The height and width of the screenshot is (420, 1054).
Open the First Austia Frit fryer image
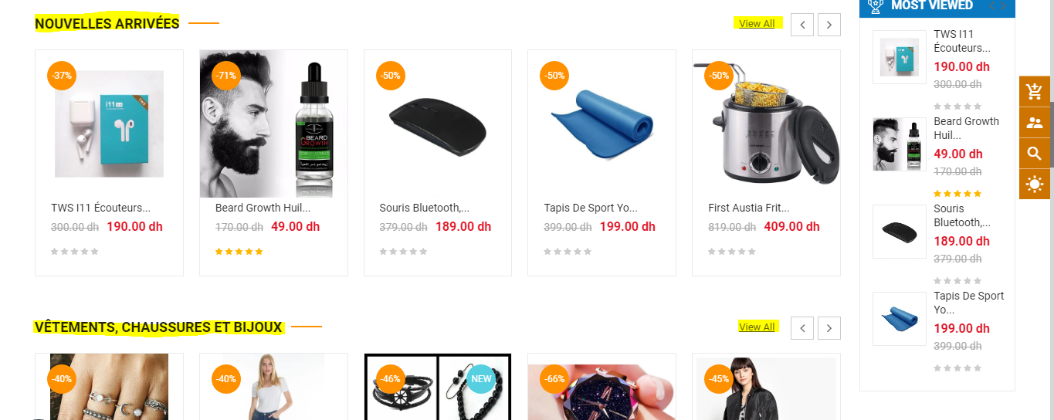pyautogui.click(x=766, y=124)
